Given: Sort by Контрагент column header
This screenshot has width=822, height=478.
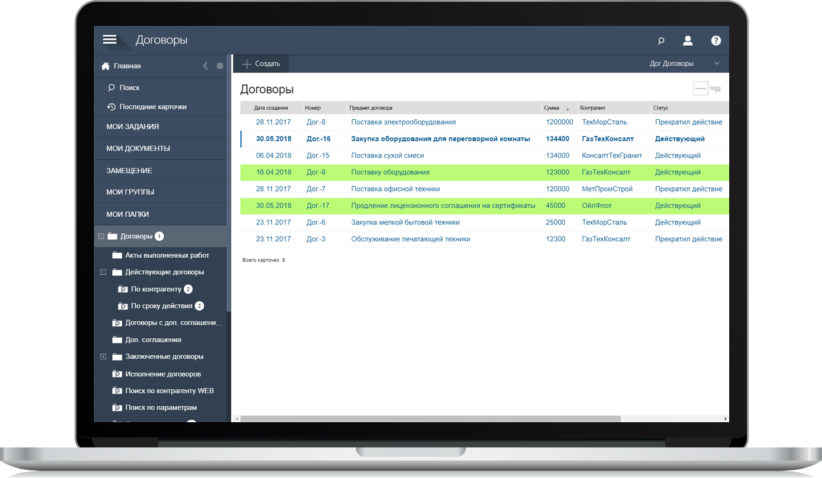Looking at the screenshot, I should 593,108.
